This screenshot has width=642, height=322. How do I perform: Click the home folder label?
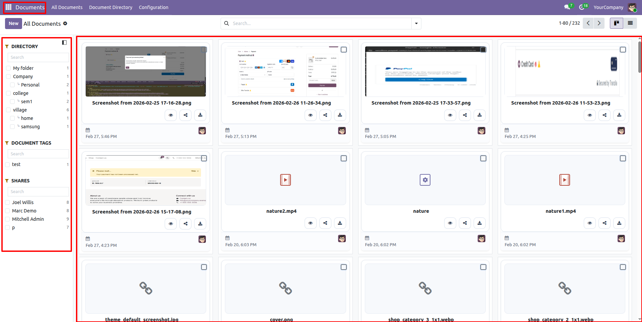[x=27, y=118]
